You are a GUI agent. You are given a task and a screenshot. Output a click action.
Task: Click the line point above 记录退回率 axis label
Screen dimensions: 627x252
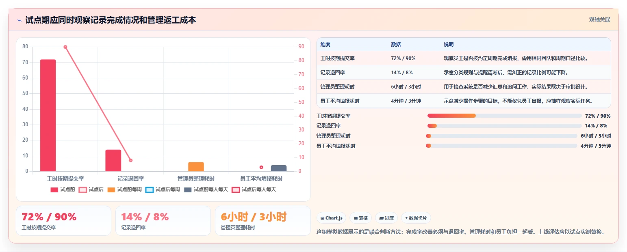point(130,160)
